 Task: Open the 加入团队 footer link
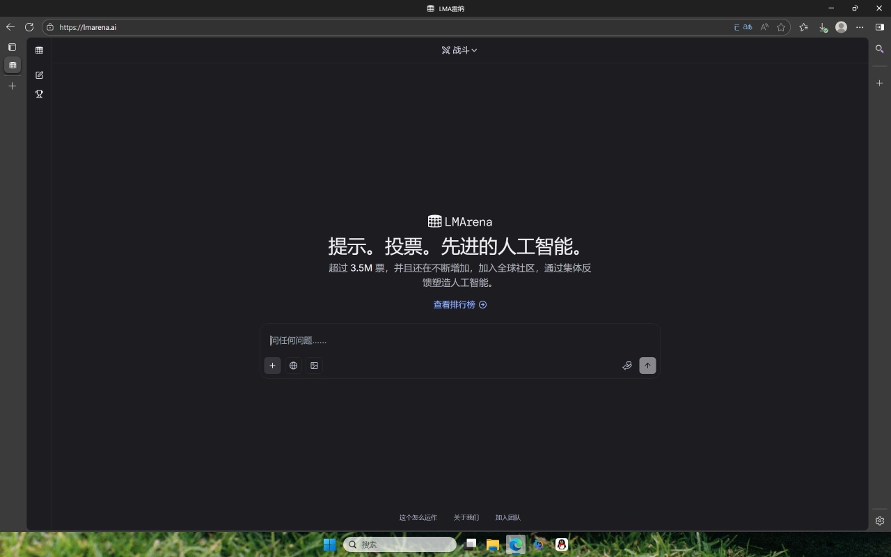508,517
